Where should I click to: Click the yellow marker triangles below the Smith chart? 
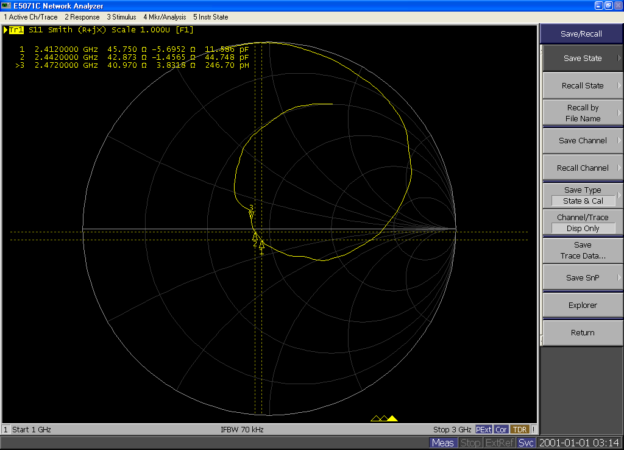[x=385, y=418]
